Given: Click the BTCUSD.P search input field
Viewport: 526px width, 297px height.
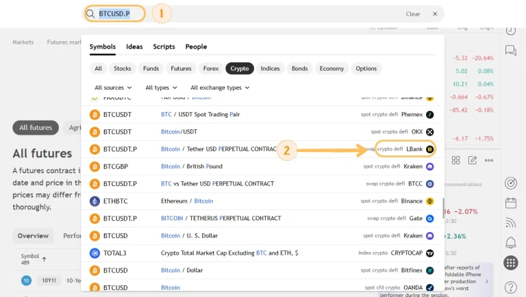Looking at the screenshot, I should coord(114,14).
